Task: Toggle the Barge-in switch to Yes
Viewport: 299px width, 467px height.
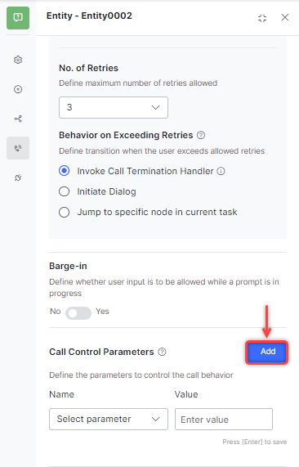Action: pos(78,313)
